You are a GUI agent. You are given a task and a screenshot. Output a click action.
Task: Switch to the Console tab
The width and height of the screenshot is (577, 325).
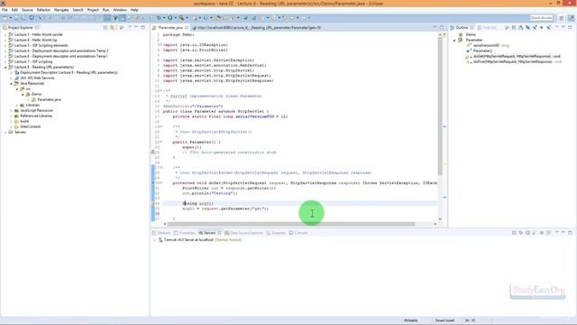(298, 233)
